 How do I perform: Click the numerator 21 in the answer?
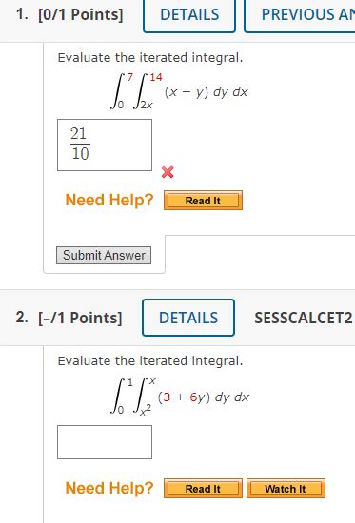tap(79, 134)
